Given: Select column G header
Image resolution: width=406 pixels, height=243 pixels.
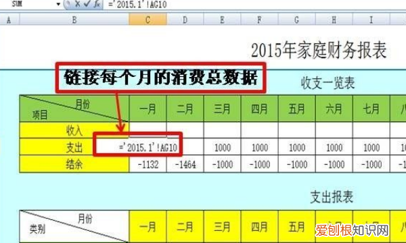Looking at the screenshot, I should click(297, 20).
